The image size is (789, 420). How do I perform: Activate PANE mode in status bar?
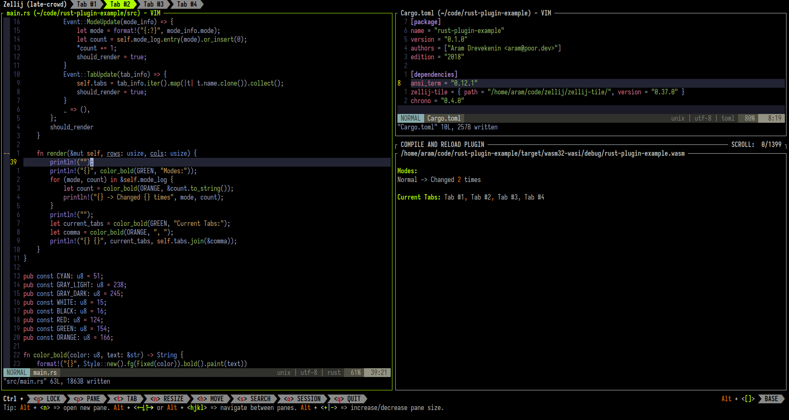tap(87, 399)
